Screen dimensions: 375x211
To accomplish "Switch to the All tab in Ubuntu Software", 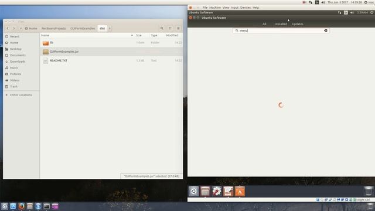I will (264, 24).
